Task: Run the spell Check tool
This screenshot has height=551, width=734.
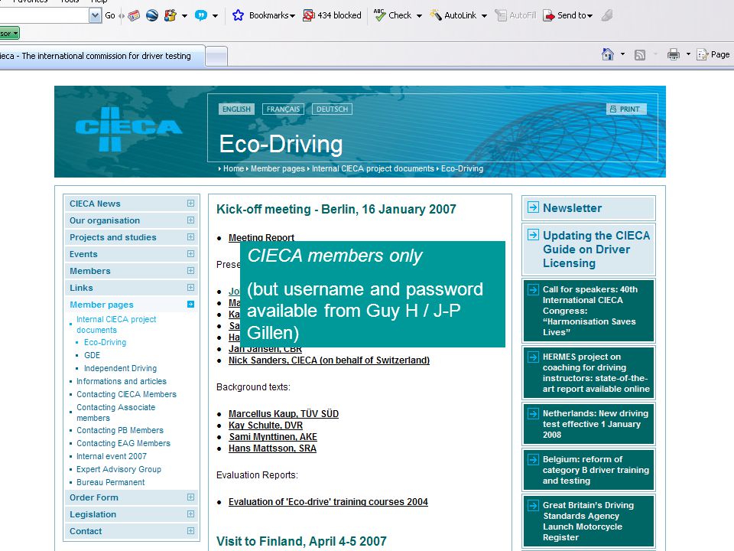Action: tap(393, 15)
